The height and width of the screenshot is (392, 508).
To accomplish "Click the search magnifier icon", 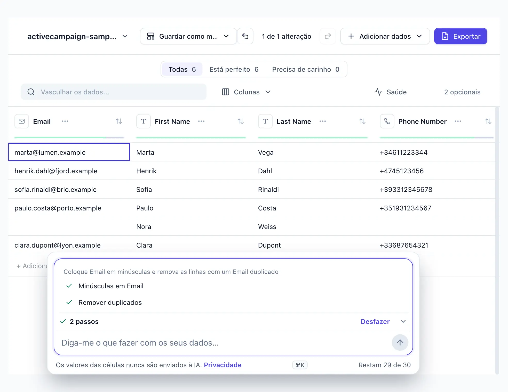I will 31,92.
